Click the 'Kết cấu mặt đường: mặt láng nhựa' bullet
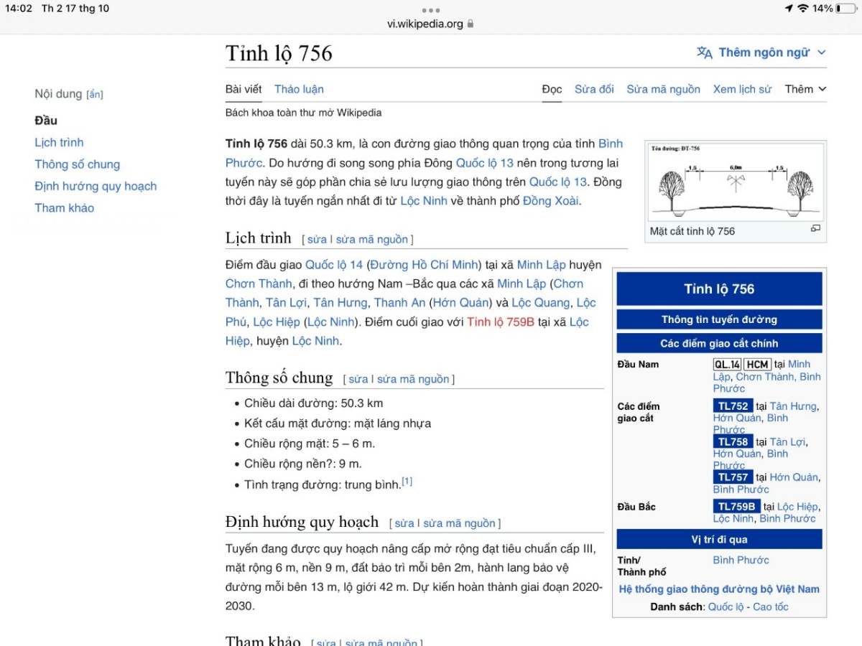862x646 pixels. (338, 423)
